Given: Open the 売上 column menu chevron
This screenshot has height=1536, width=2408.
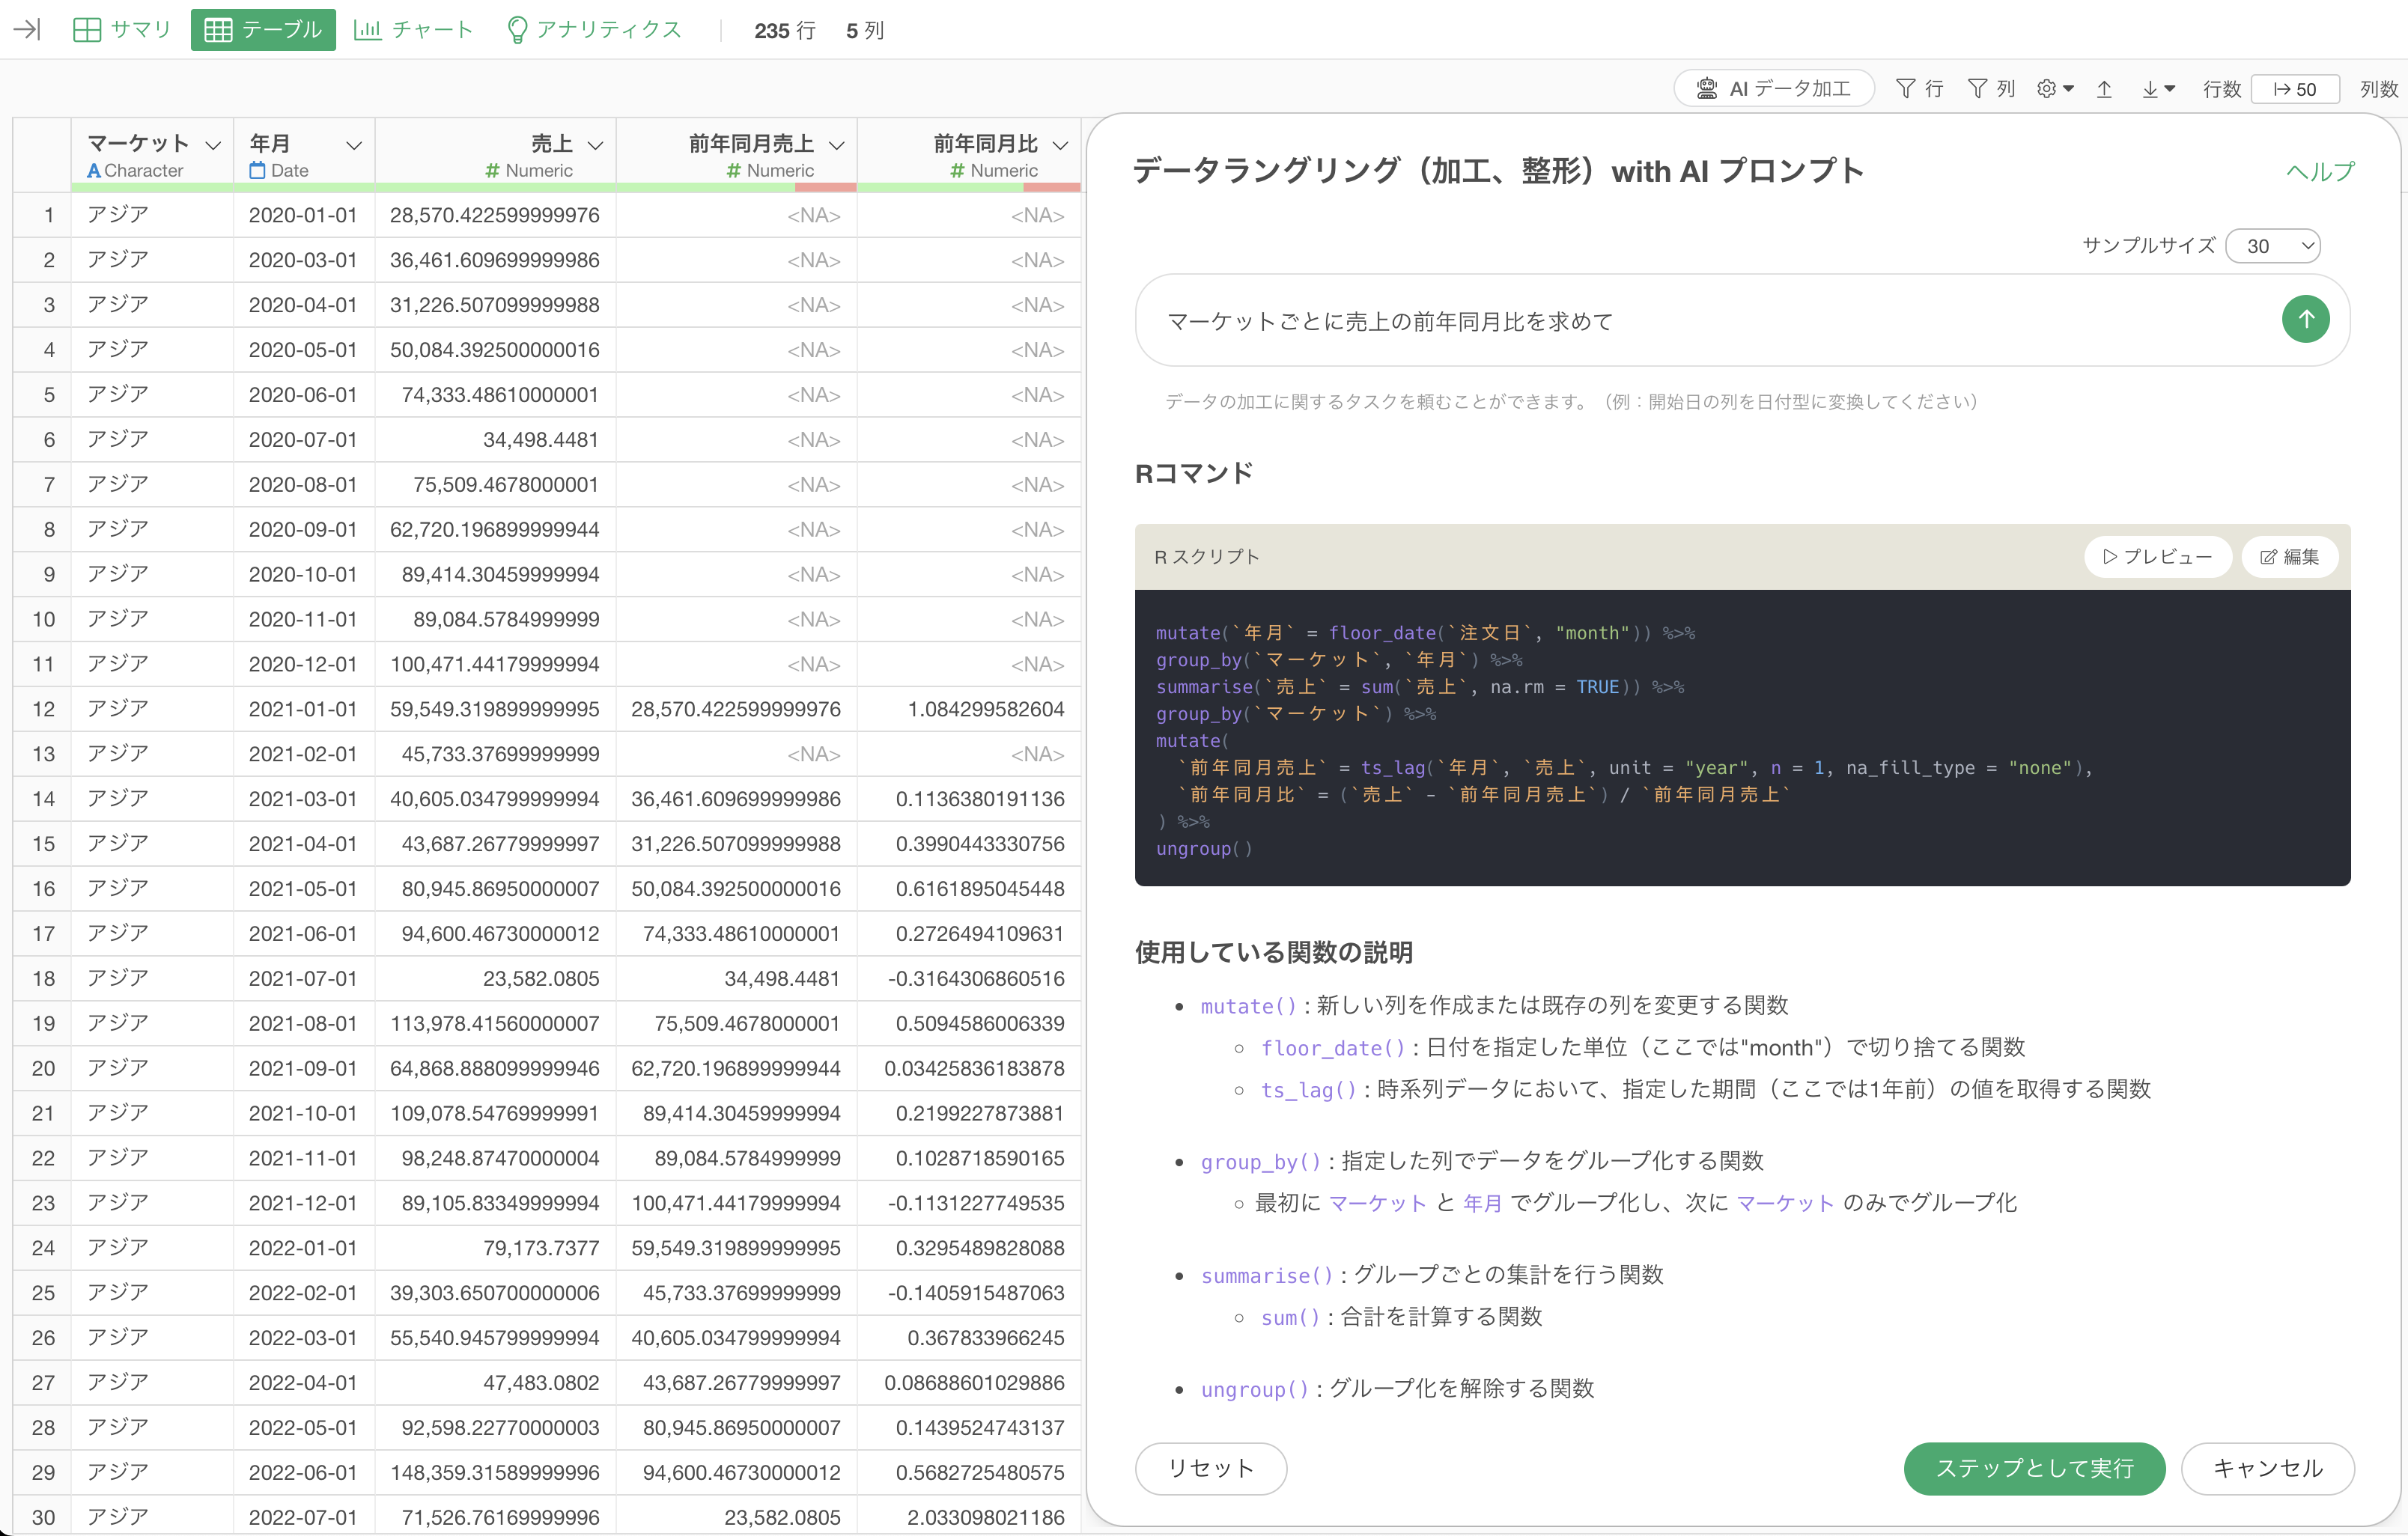Looking at the screenshot, I should (x=595, y=145).
